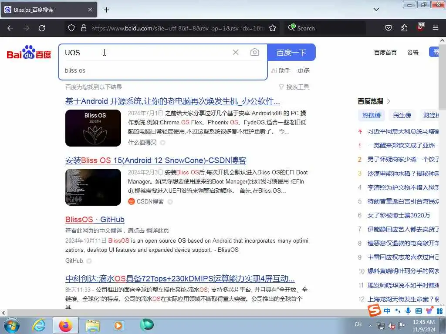This screenshot has width=446, height=334.
Task: Switch to 民生榜 tab
Action: (402, 115)
